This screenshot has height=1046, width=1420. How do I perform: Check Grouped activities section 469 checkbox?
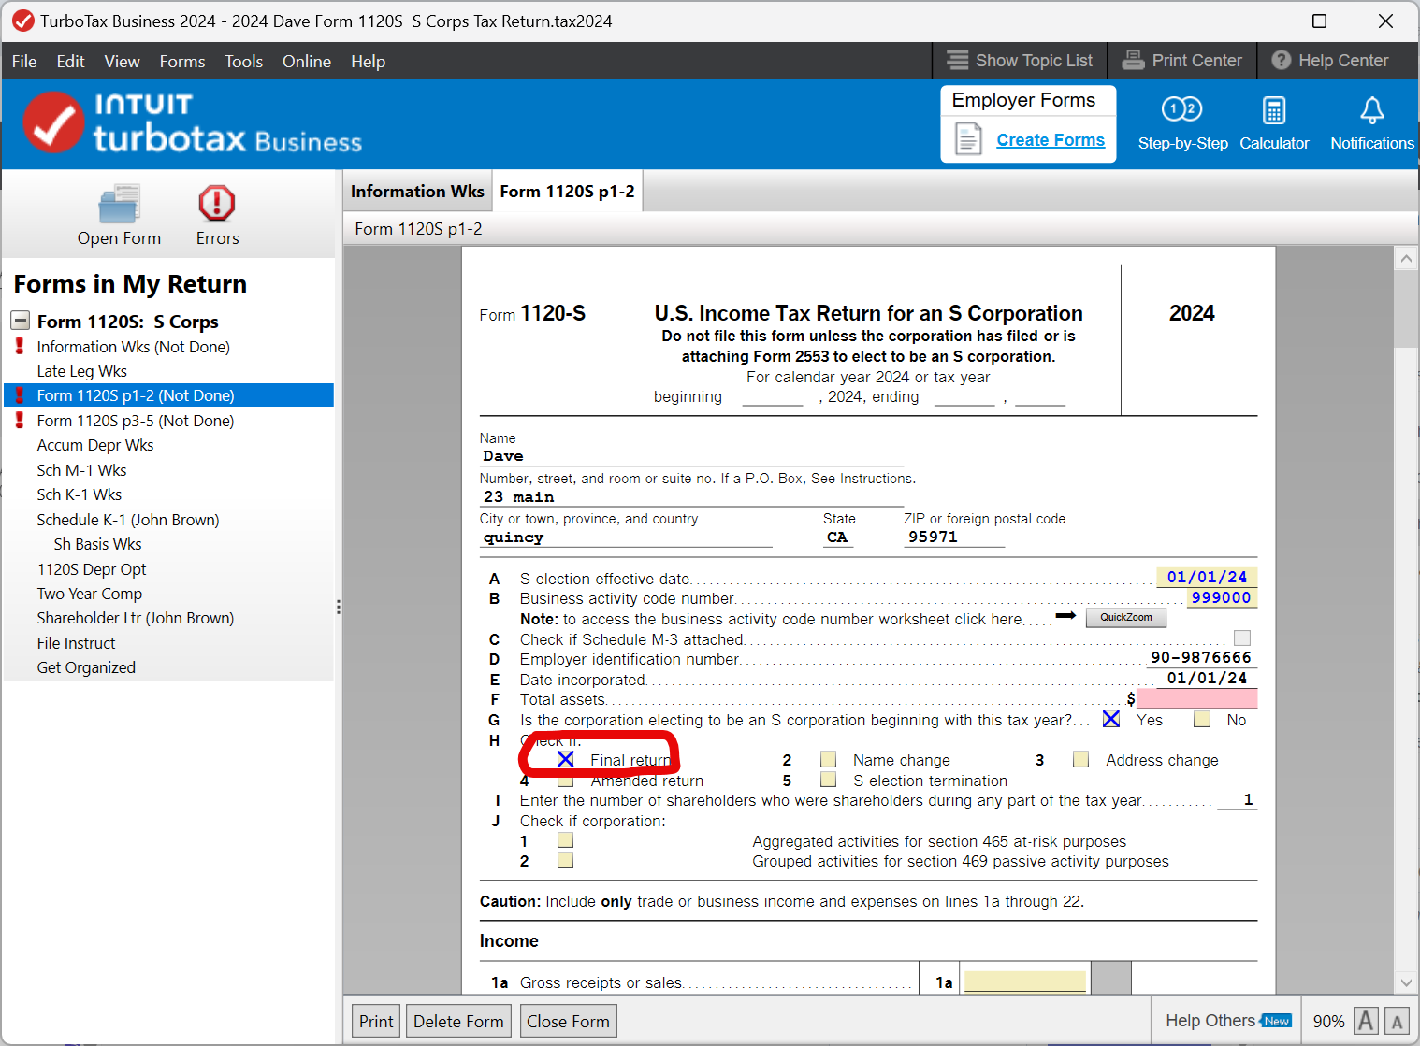click(565, 860)
